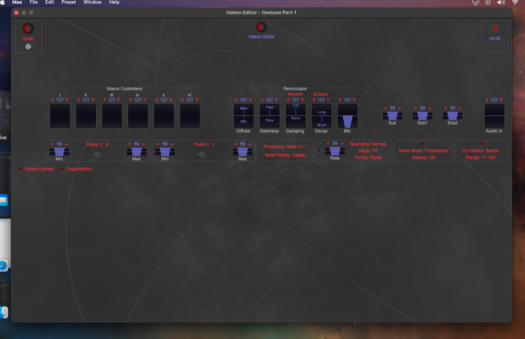Click the System Library label
This screenshot has height=339, width=525.
coord(39,169)
